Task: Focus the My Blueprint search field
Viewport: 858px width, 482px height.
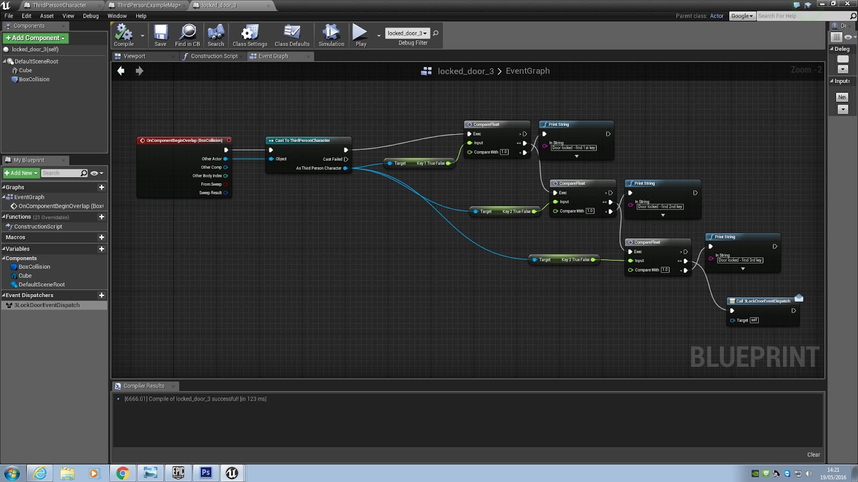Action: (x=64, y=173)
